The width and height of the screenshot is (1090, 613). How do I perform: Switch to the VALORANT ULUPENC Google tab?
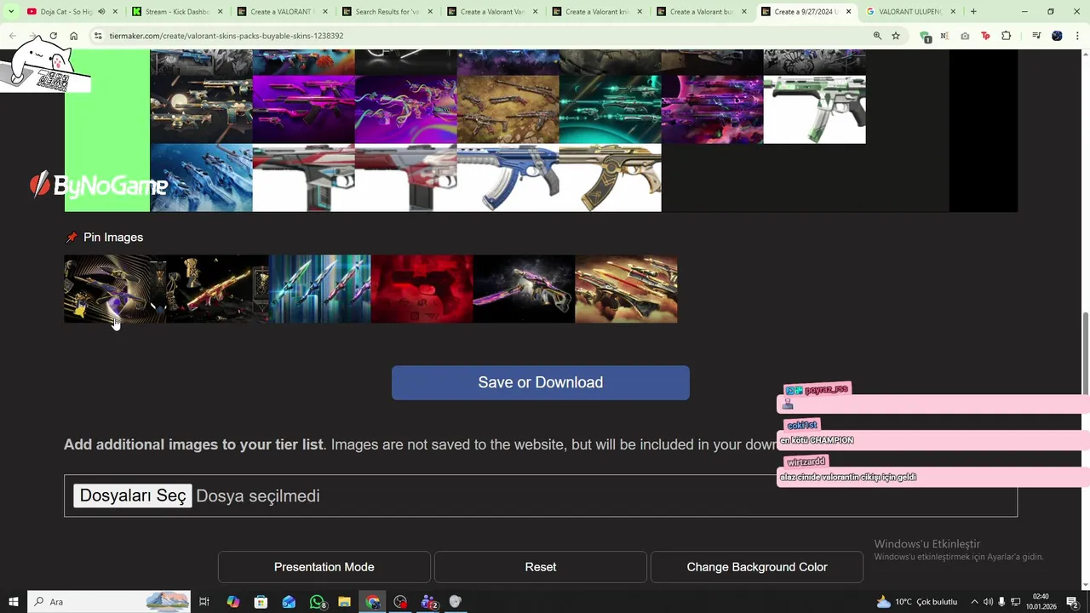[910, 12]
